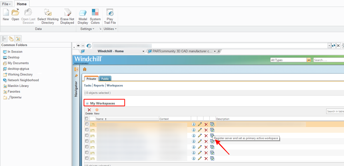
Task: Stop loading the browser page
Action: click(x=338, y=46)
